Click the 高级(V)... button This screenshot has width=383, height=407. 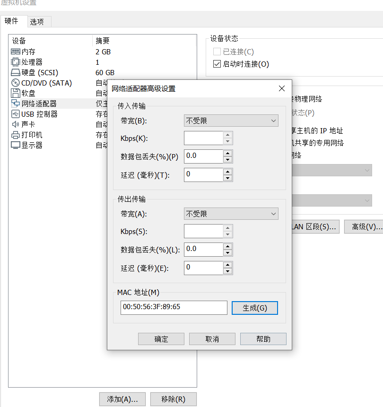pyautogui.click(x=364, y=226)
